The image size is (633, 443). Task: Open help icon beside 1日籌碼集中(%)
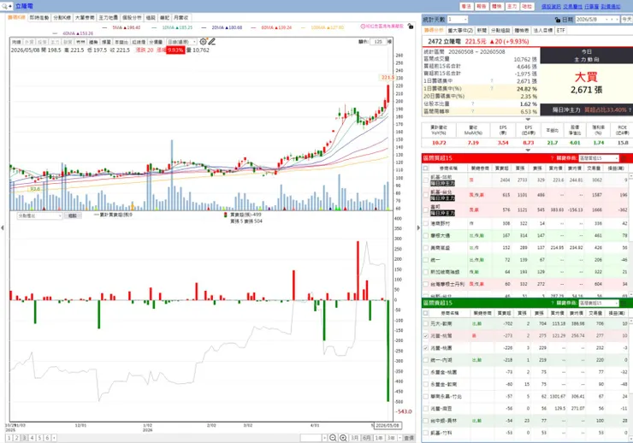pyautogui.click(x=492, y=88)
